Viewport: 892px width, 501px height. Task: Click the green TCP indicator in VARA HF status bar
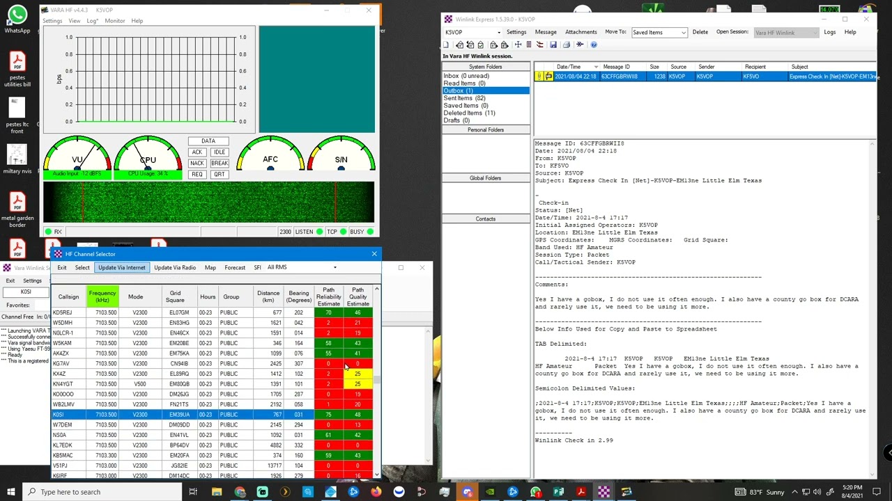[343, 232]
